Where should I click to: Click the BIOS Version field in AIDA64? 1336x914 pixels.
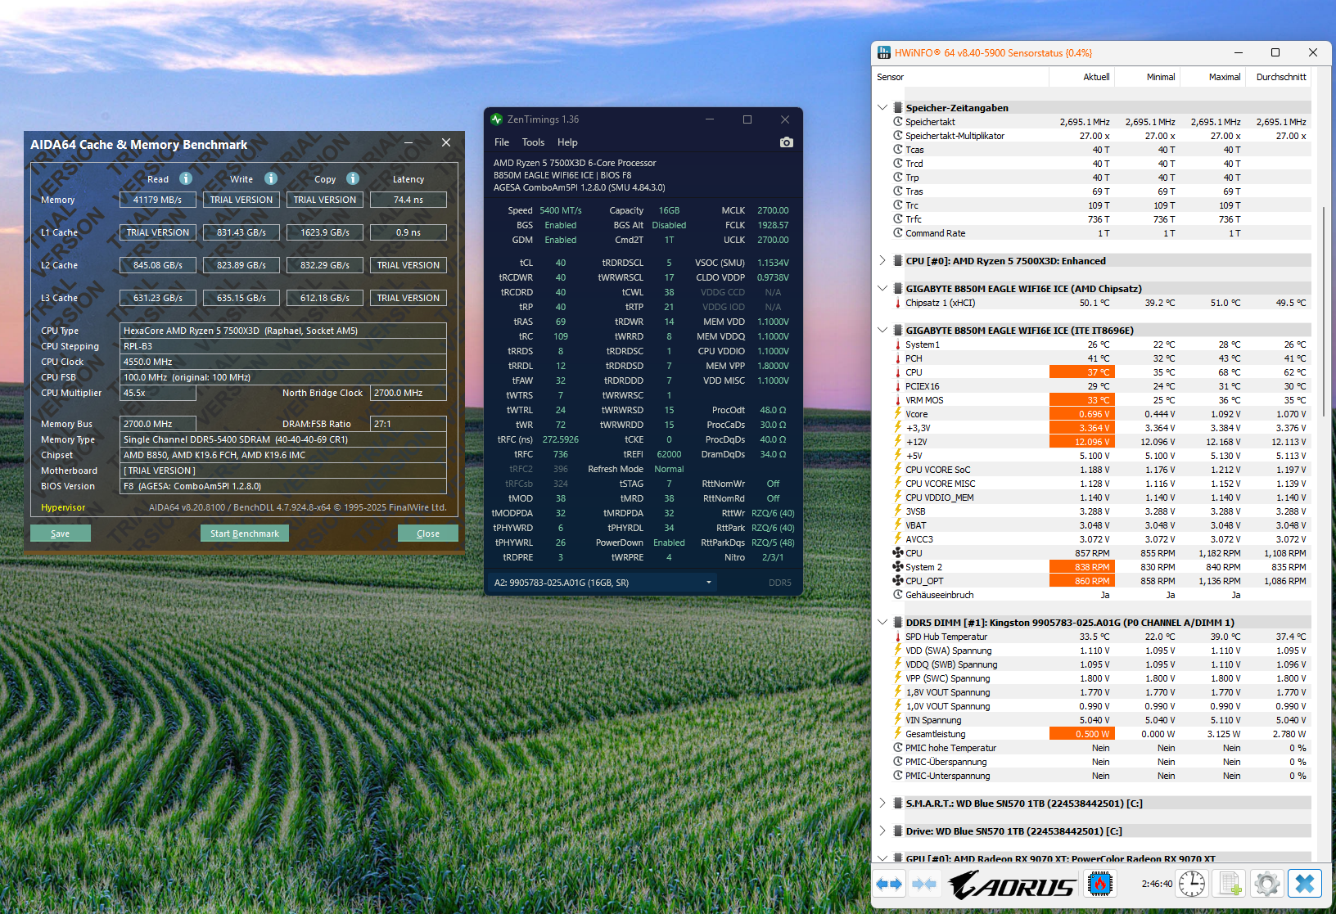[283, 486]
